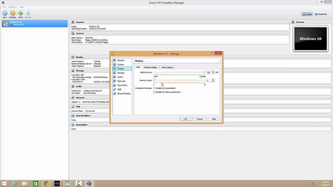Click the Snapshots view button
Viewport: 333px width, 187px height.
coord(321,14)
